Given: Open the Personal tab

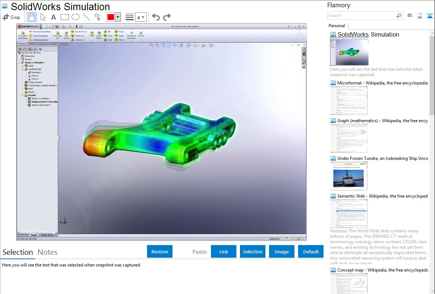Looking at the screenshot, I should tap(337, 26).
